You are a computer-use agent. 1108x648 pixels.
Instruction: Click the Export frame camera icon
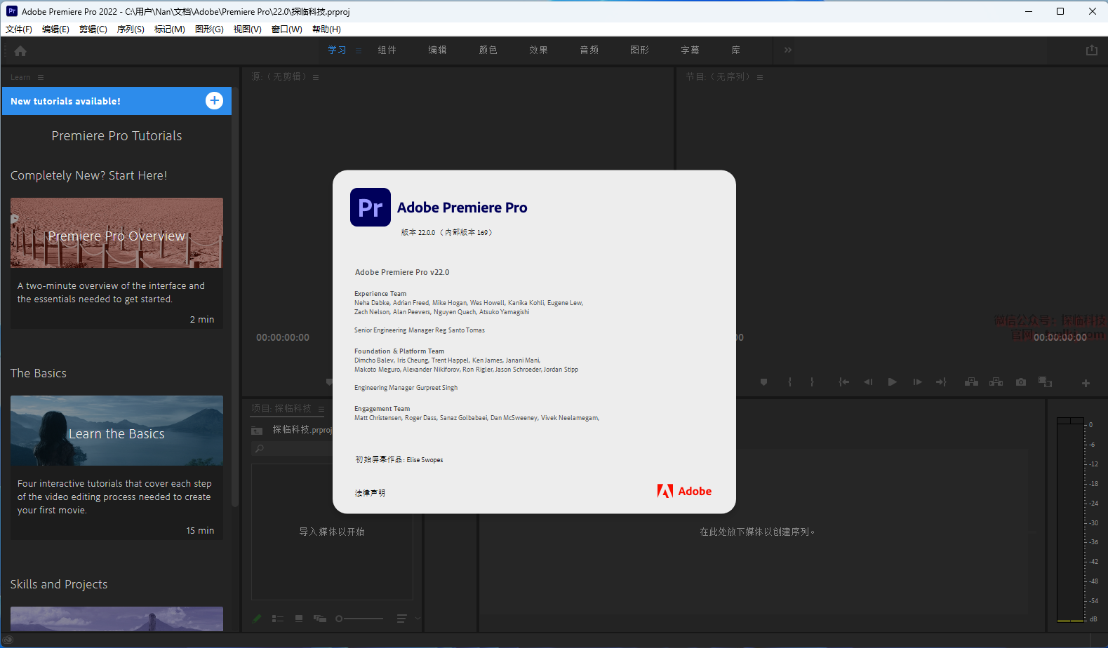pos(1021,382)
